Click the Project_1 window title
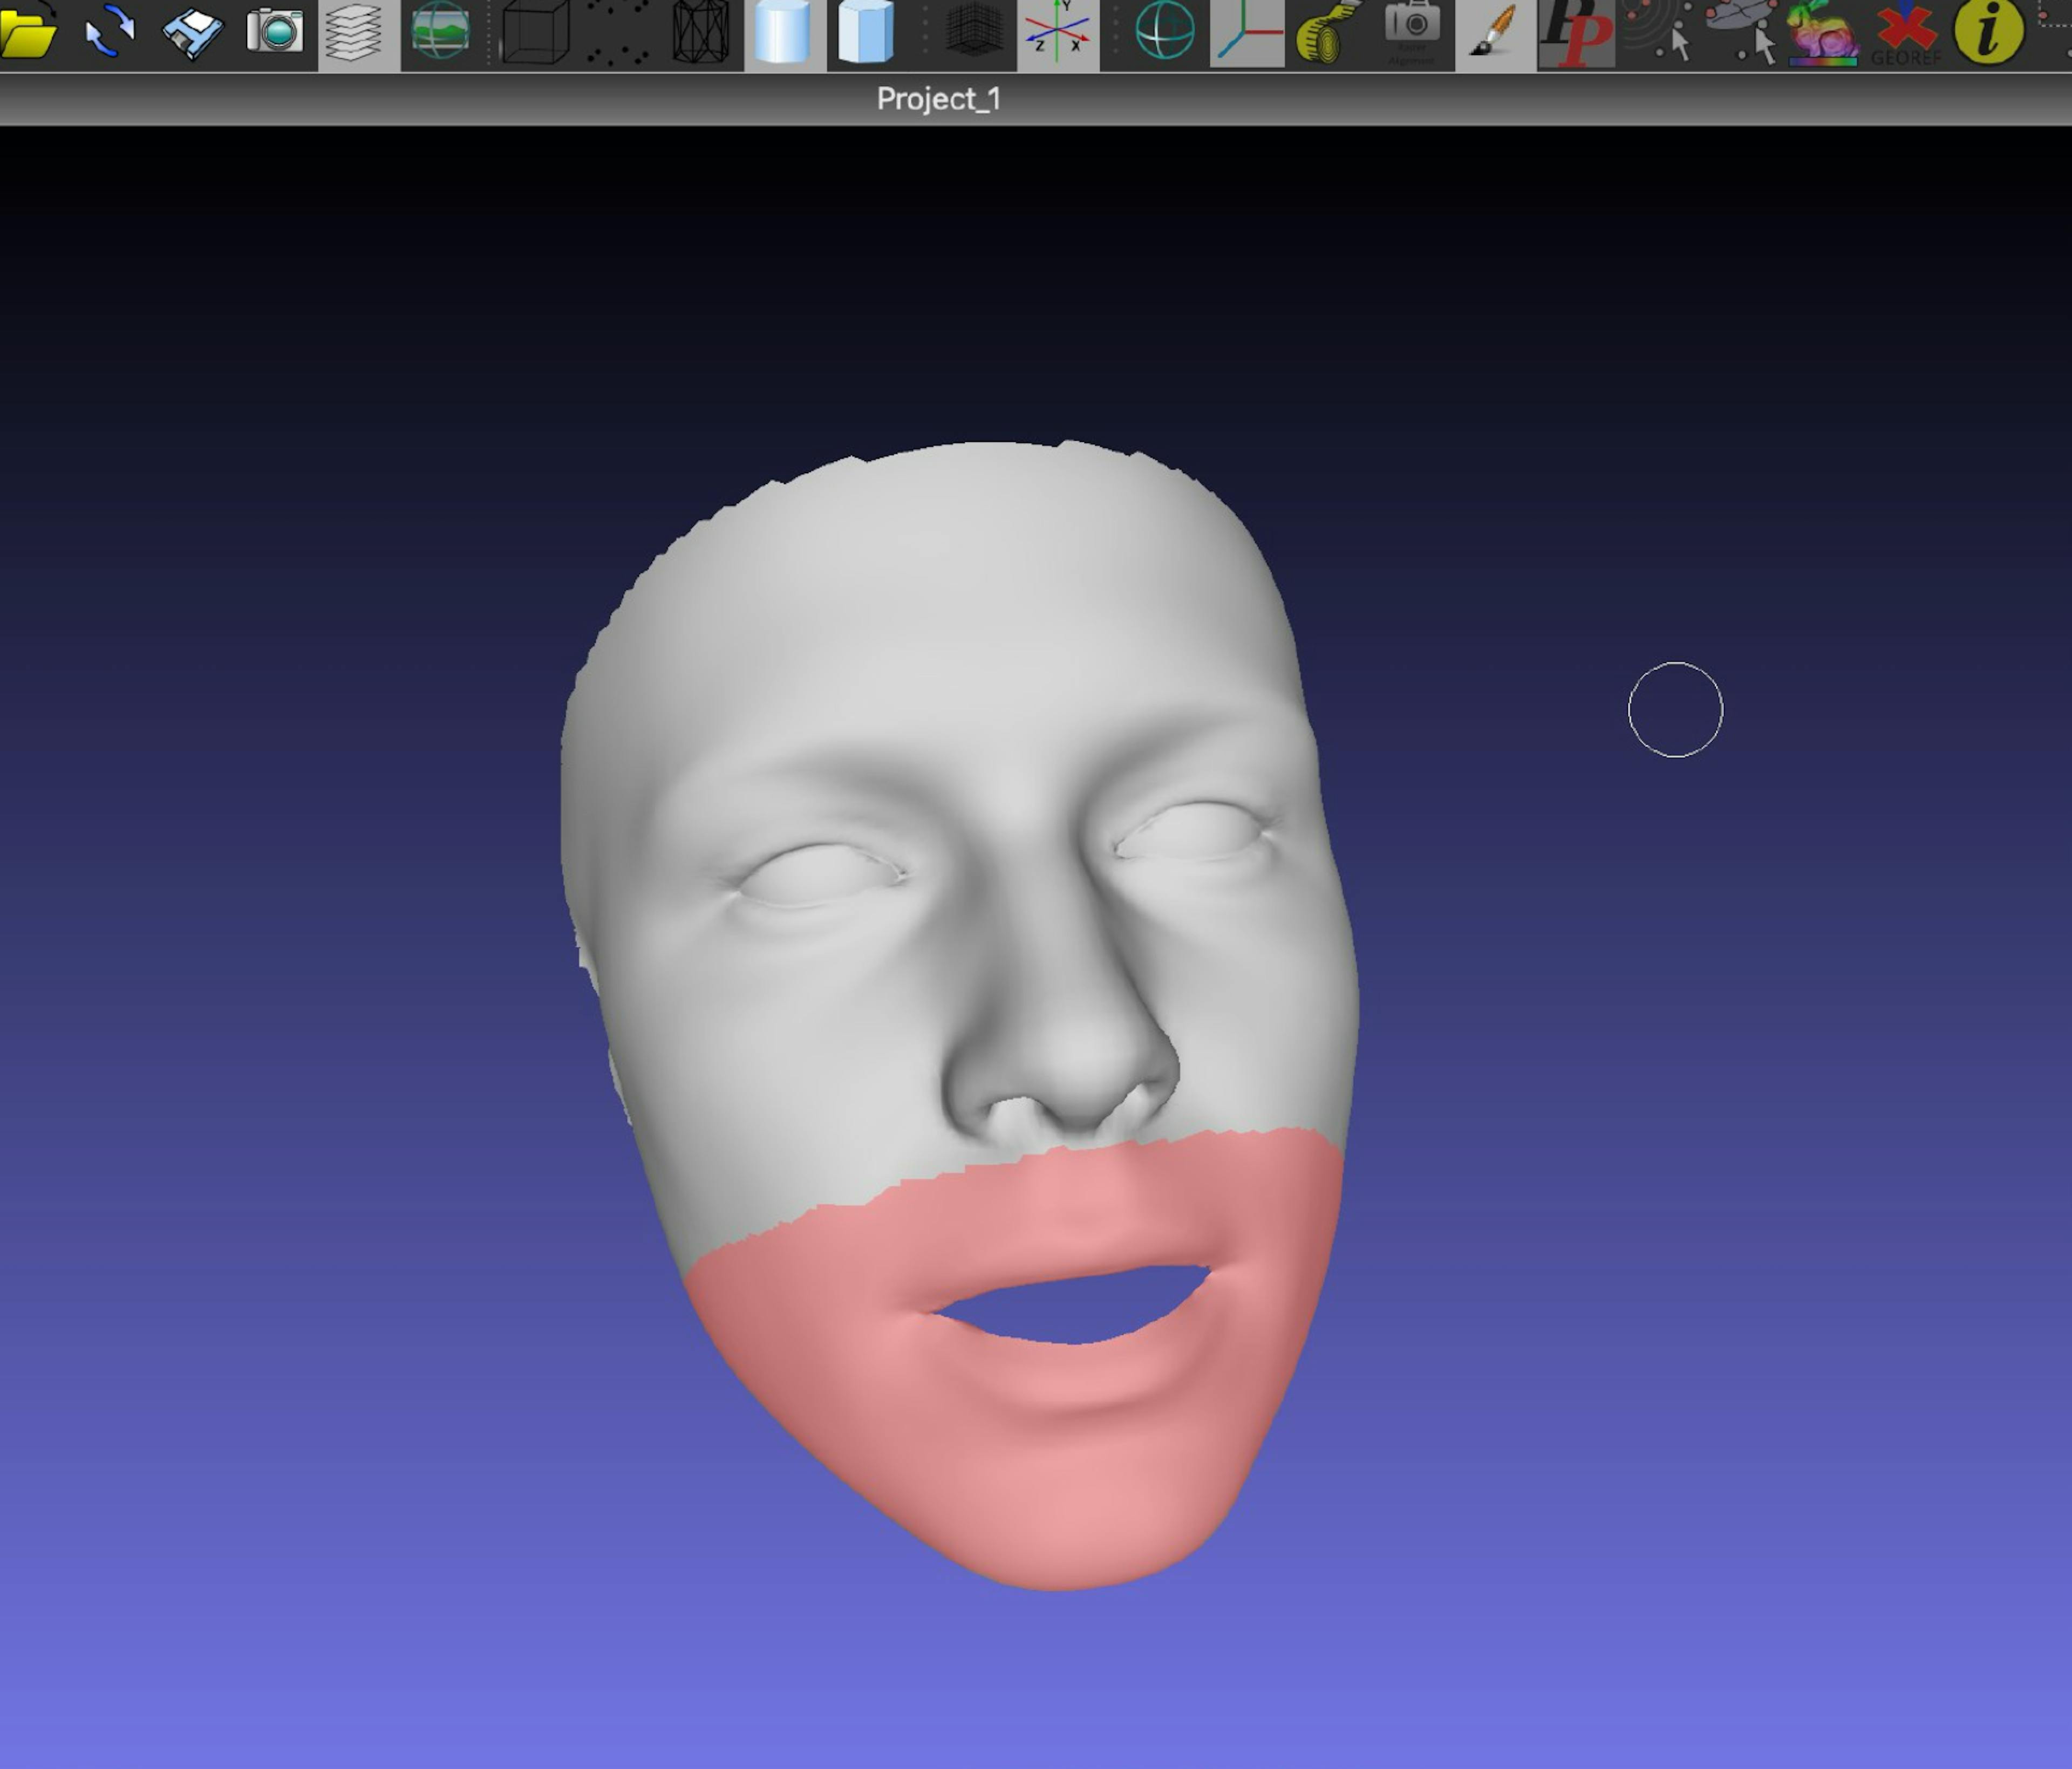Image resolution: width=2072 pixels, height=1769 pixels. point(938,99)
